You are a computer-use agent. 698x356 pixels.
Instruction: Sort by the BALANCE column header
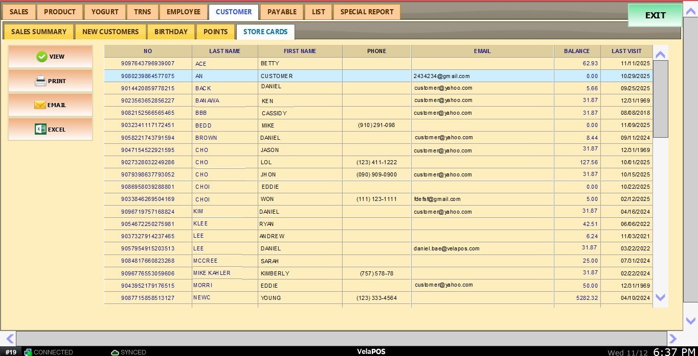[576, 51]
